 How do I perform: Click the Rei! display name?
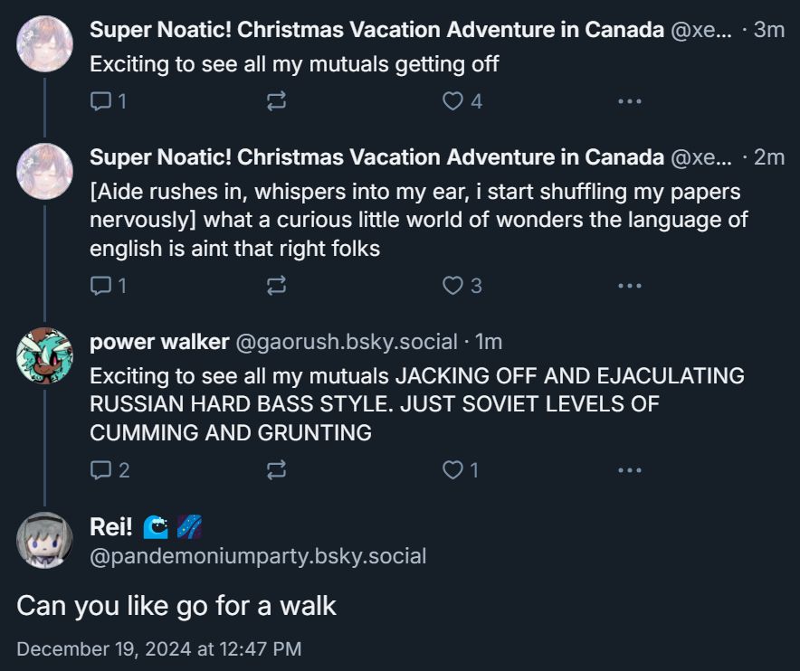pos(111,527)
